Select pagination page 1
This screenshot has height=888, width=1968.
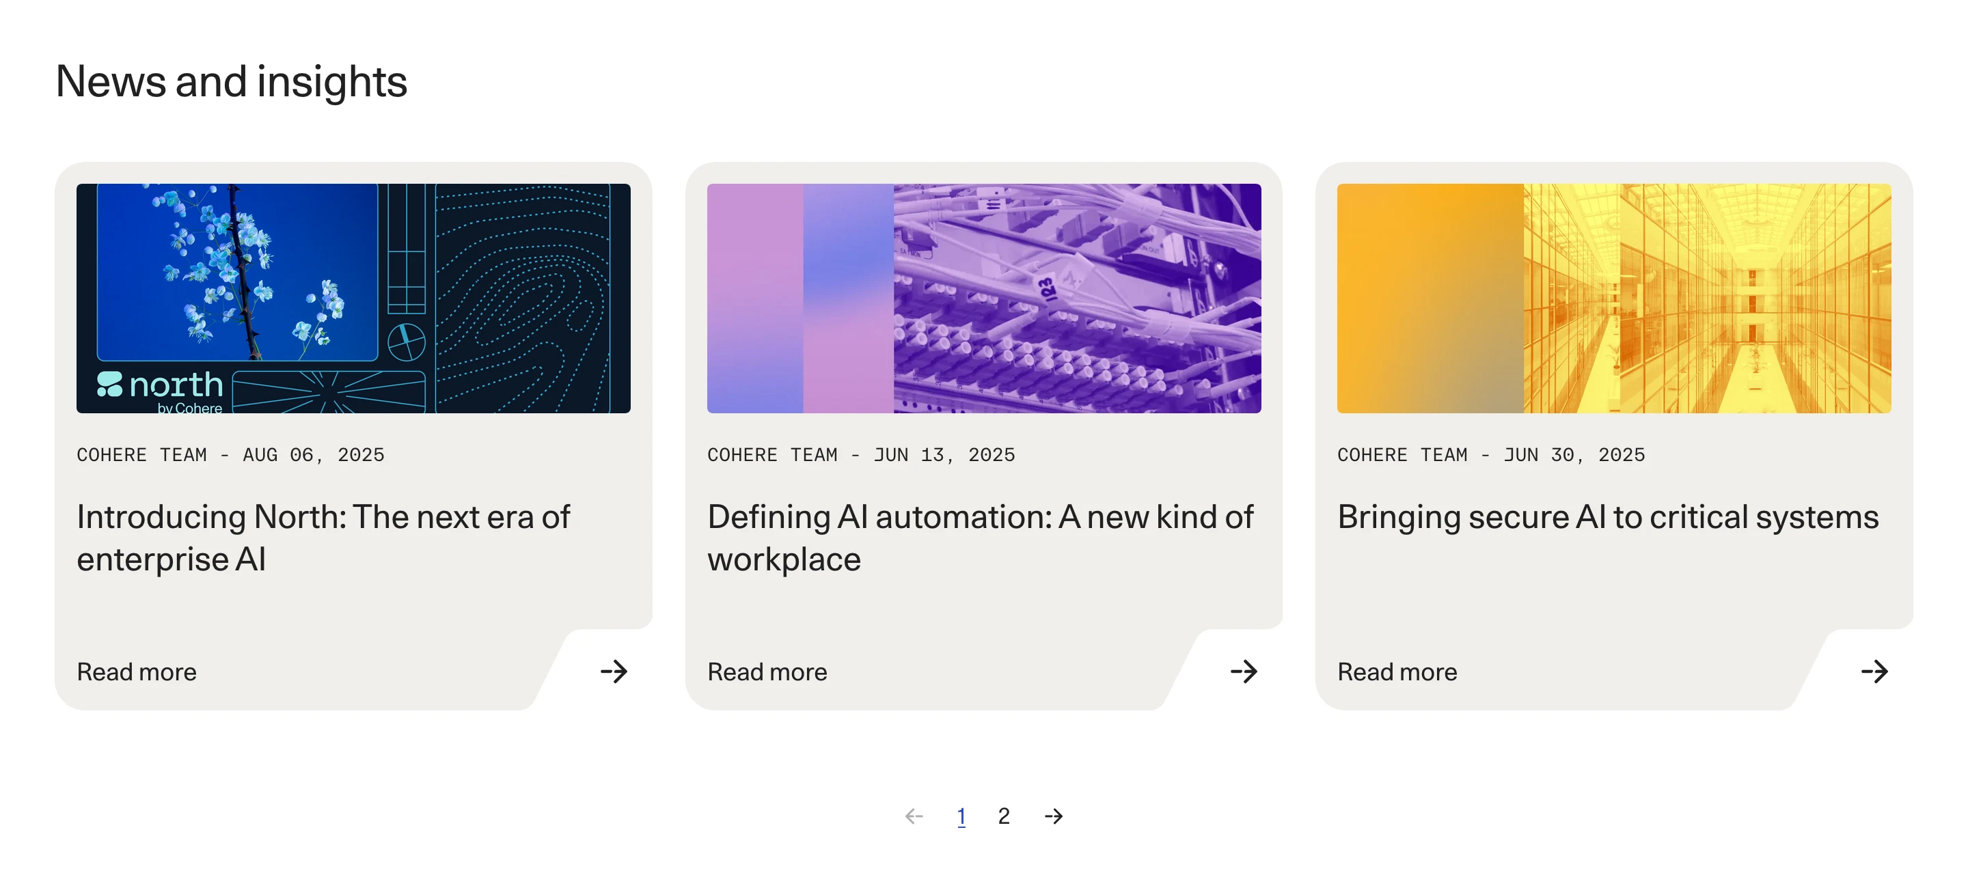961,816
